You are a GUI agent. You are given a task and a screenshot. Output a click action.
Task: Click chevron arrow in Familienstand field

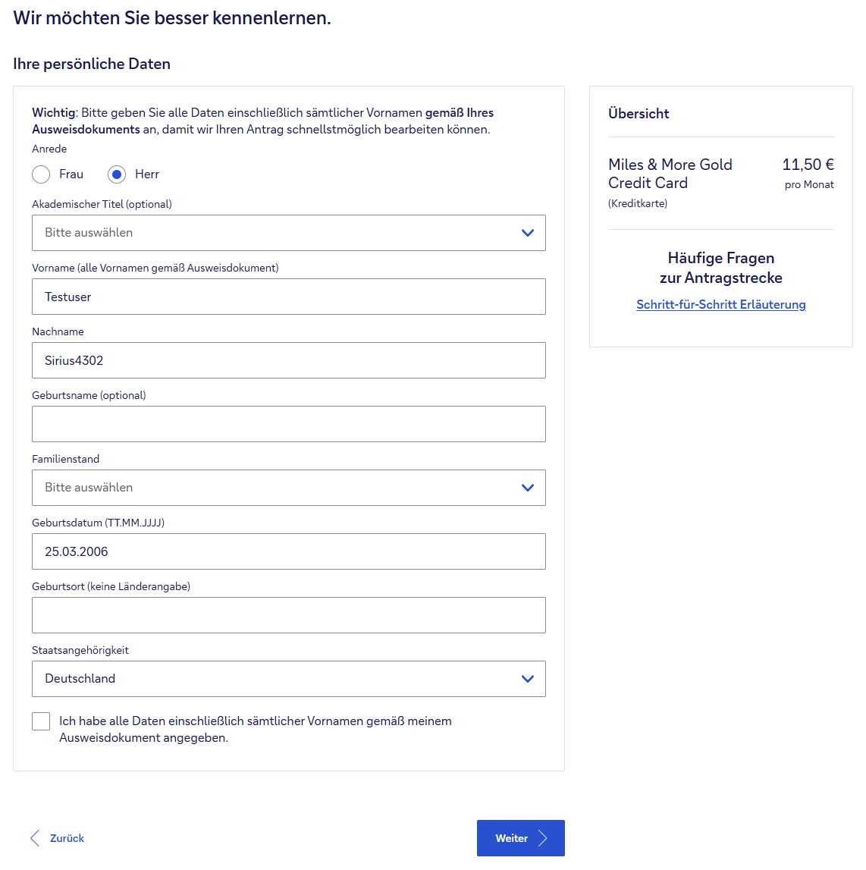coord(528,488)
